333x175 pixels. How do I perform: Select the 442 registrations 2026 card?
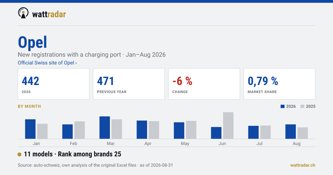click(x=54, y=84)
